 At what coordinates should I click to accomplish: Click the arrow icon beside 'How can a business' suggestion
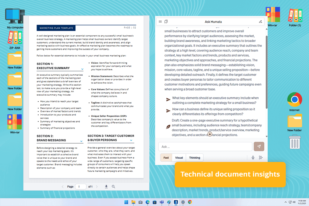[x=168, y=111]
